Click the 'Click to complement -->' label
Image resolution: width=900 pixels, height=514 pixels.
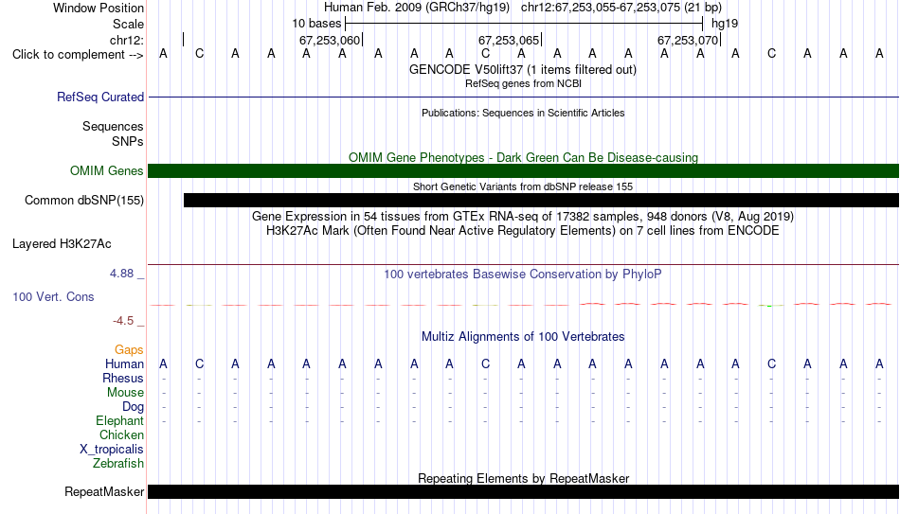point(78,55)
